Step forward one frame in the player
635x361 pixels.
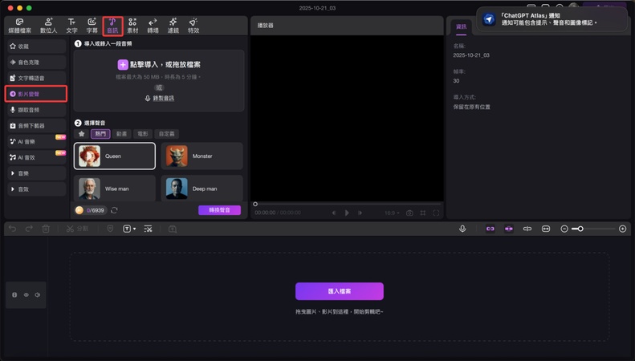coord(360,213)
